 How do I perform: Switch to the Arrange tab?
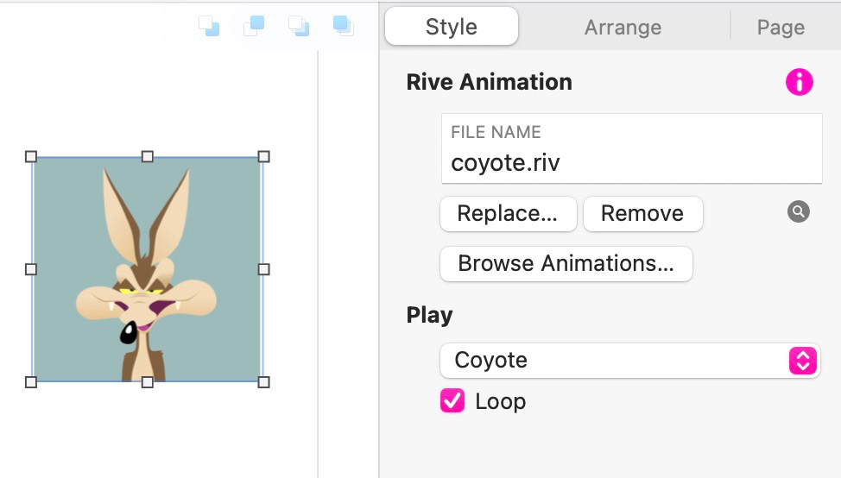click(x=623, y=28)
